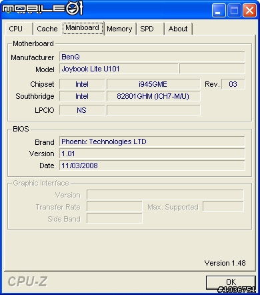
Task: Click the Version 1.48 text
Action: tap(225, 263)
